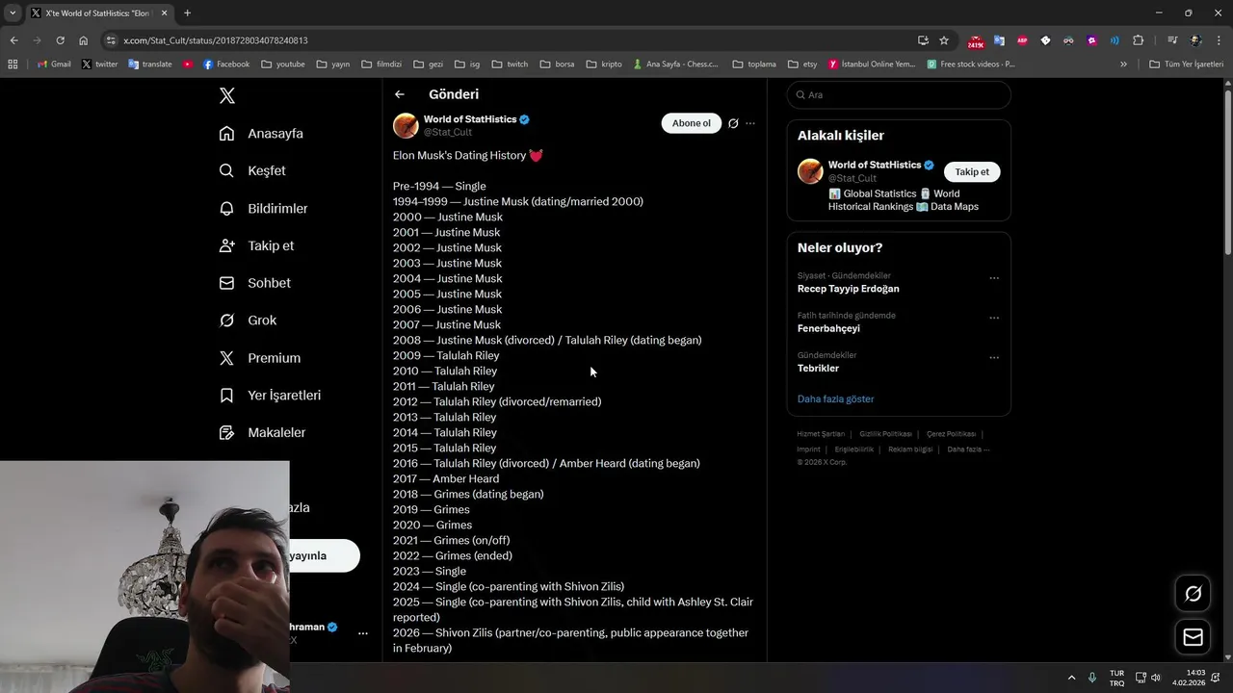Open Google Translate extension
This screenshot has height=693, width=1233.
pyautogui.click(x=999, y=40)
